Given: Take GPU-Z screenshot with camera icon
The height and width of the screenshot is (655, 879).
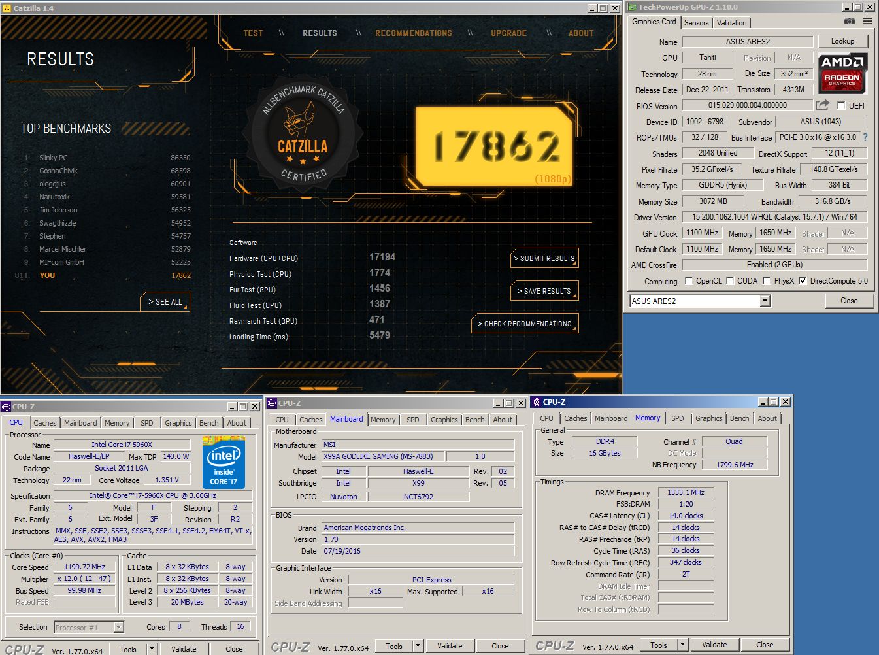Looking at the screenshot, I should coord(849,22).
